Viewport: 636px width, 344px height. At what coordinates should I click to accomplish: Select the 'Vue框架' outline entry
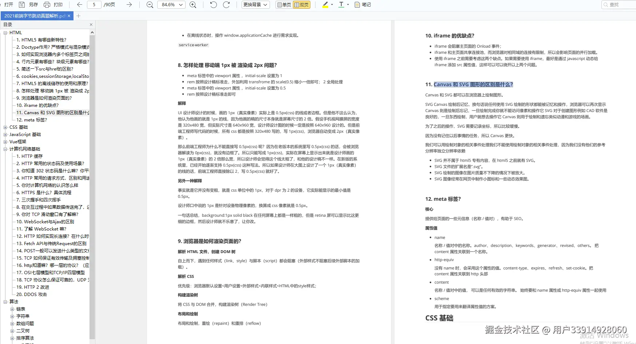click(x=18, y=142)
